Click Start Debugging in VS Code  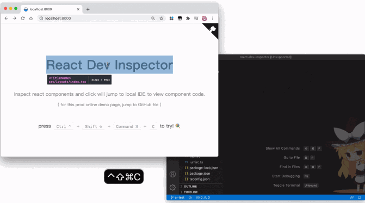tap(286, 176)
